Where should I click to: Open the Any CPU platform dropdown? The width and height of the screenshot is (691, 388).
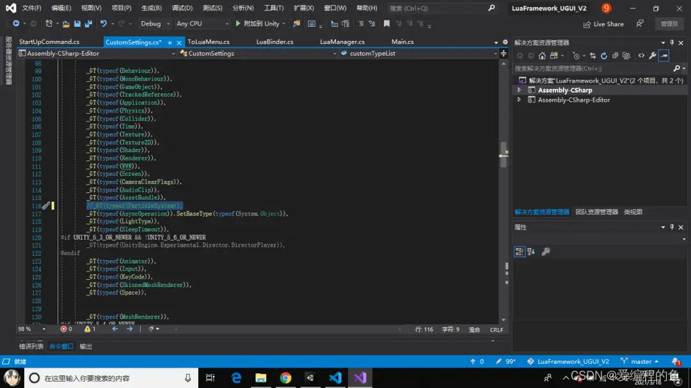coord(202,24)
